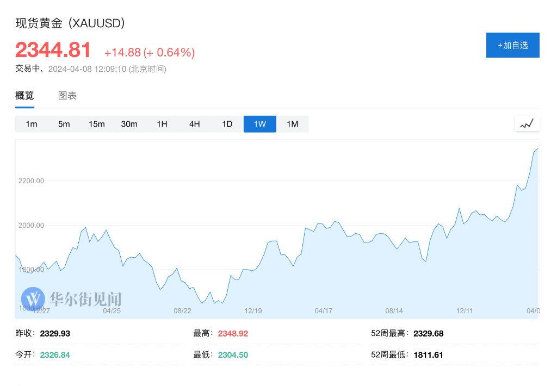The height and width of the screenshot is (386, 557).
Task: Set the chart interval to 15m
Action: (x=96, y=124)
